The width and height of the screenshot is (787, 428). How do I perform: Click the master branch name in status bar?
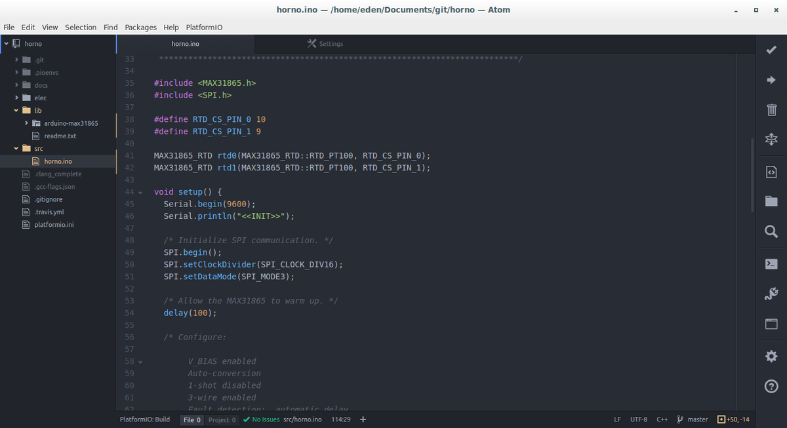(698, 419)
